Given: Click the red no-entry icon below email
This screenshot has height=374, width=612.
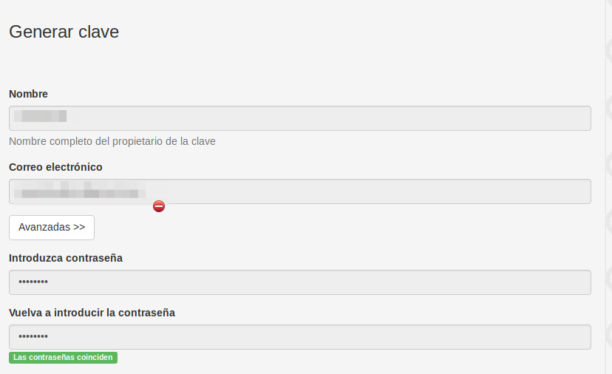Looking at the screenshot, I should point(159,206).
